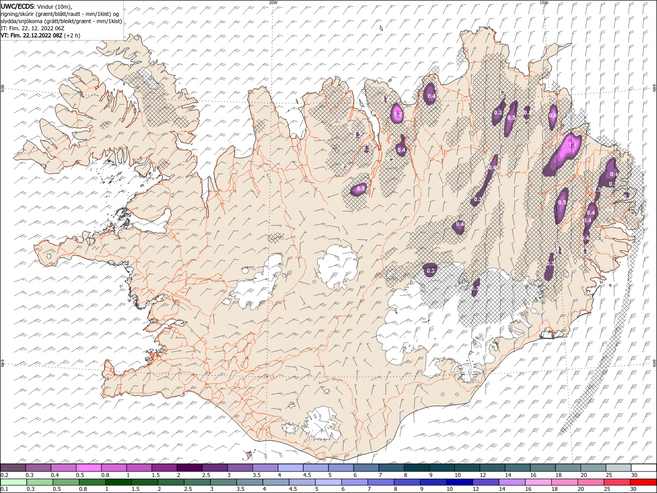
Task: Click the '(+2 h)' forecast offset text
Action: [72, 35]
